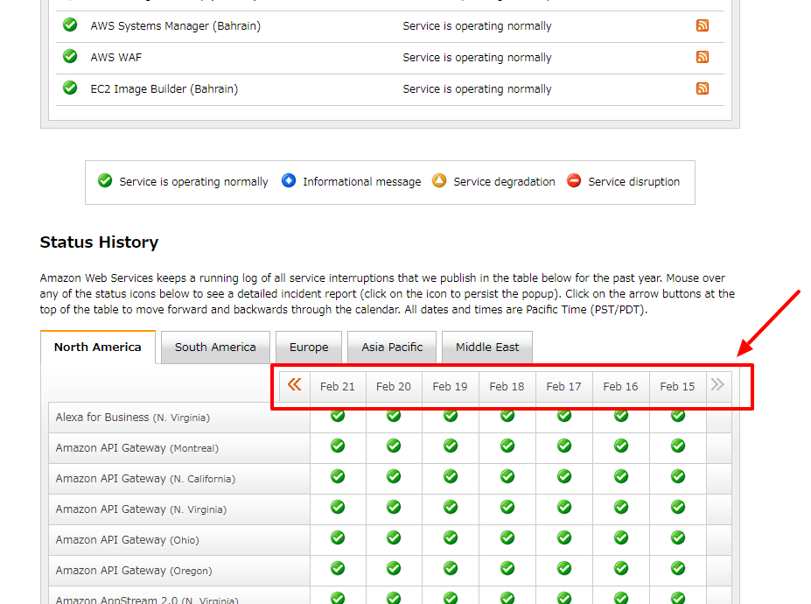This screenshot has width=811, height=604.
Task: Select Amazon API Gateway (Ohio) row label
Action: pos(127,540)
